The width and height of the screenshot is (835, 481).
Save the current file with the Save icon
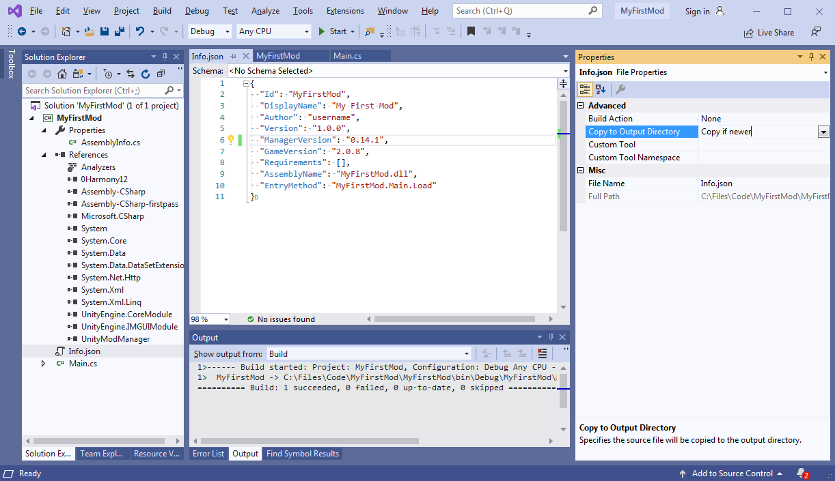coord(105,31)
